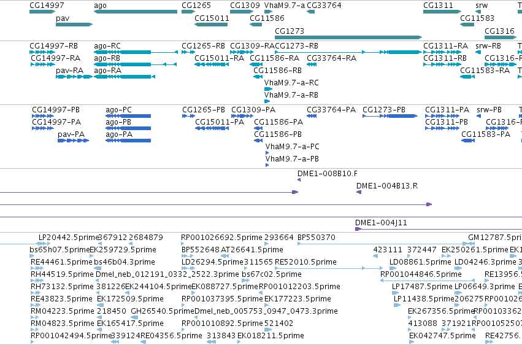522x345 pixels.
Task: Select EST RE44461.5prime
Action: pyautogui.click(x=61, y=262)
